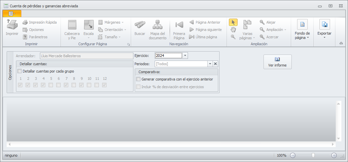Image resolution: width=348 pixels, height=162 pixels.
Task: Open the Mapa del documento
Action: [x=158, y=30]
